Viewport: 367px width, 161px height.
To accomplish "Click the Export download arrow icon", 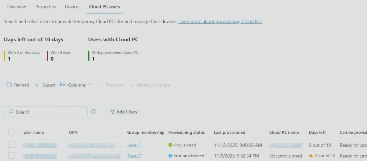I will click(37, 85).
